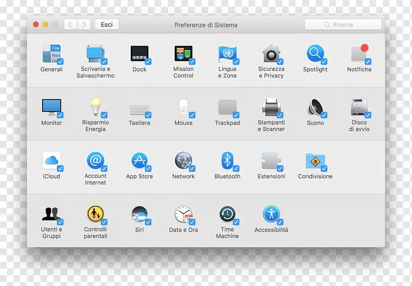Uncheck the Accessibilità checkbox
The width and height of the screenshot is (412, 286).
click(280, 222)
